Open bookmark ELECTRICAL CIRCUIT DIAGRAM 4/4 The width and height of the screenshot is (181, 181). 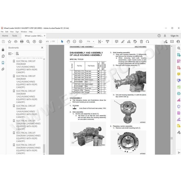tap(28, 149)
